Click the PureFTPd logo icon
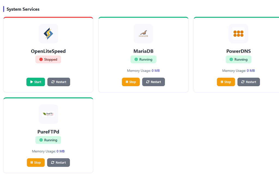Screen dimensions: 279x178 [x=48, y=114]
